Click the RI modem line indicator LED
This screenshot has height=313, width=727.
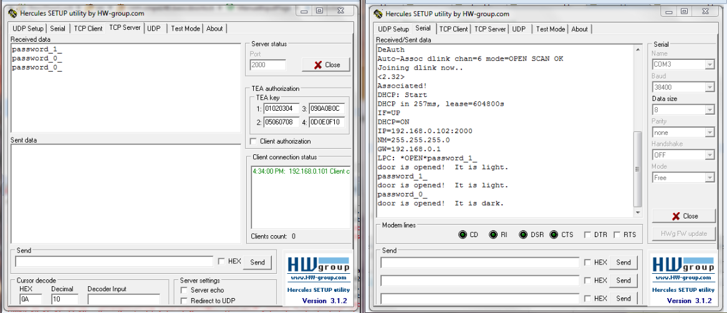[493, 235]
